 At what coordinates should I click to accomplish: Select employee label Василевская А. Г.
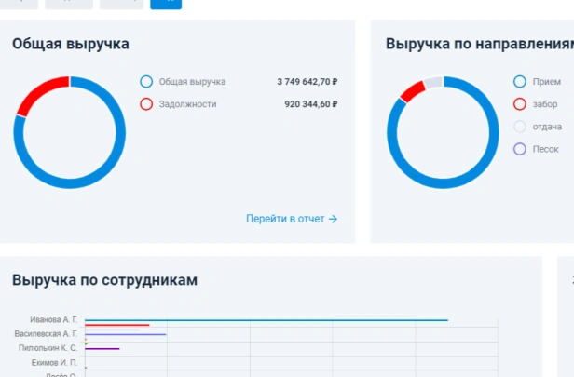pos(46,333)
